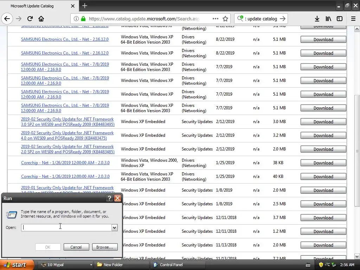Select the 1/25/2019 date for 40 KB row
This screenshot has width=360, height=270.
tap(225, 176)
